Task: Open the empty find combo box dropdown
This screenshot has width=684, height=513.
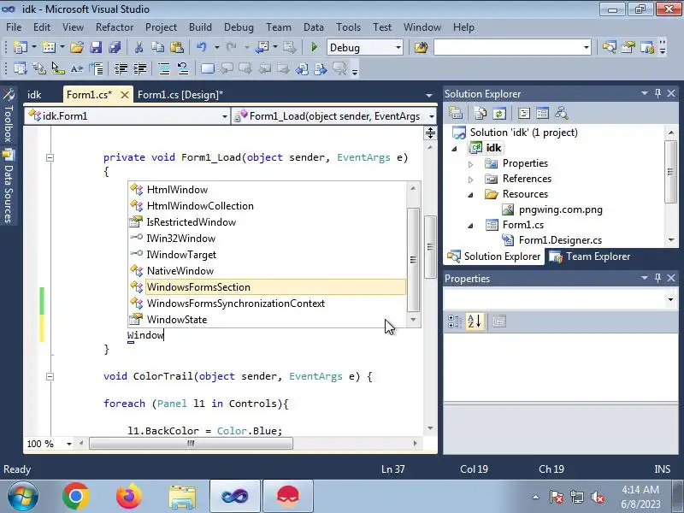Action: [587, 48]
